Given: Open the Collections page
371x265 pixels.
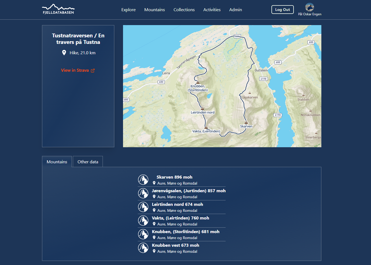Looking at the screenshot, I should tap(184, 10).
